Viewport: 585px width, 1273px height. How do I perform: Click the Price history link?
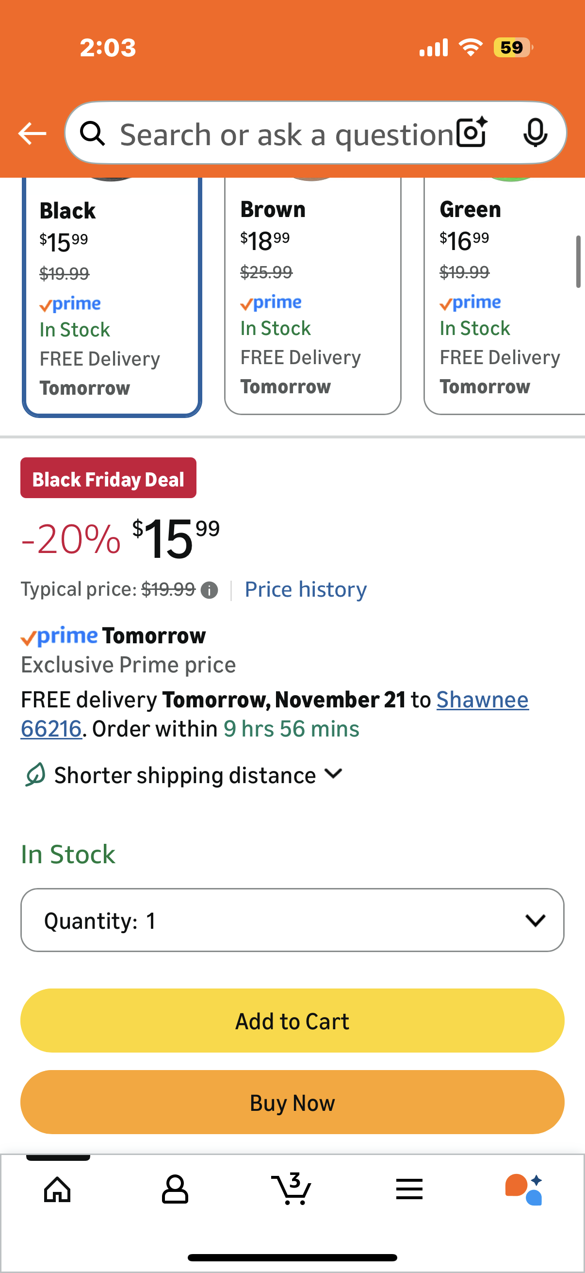(306, 589)
